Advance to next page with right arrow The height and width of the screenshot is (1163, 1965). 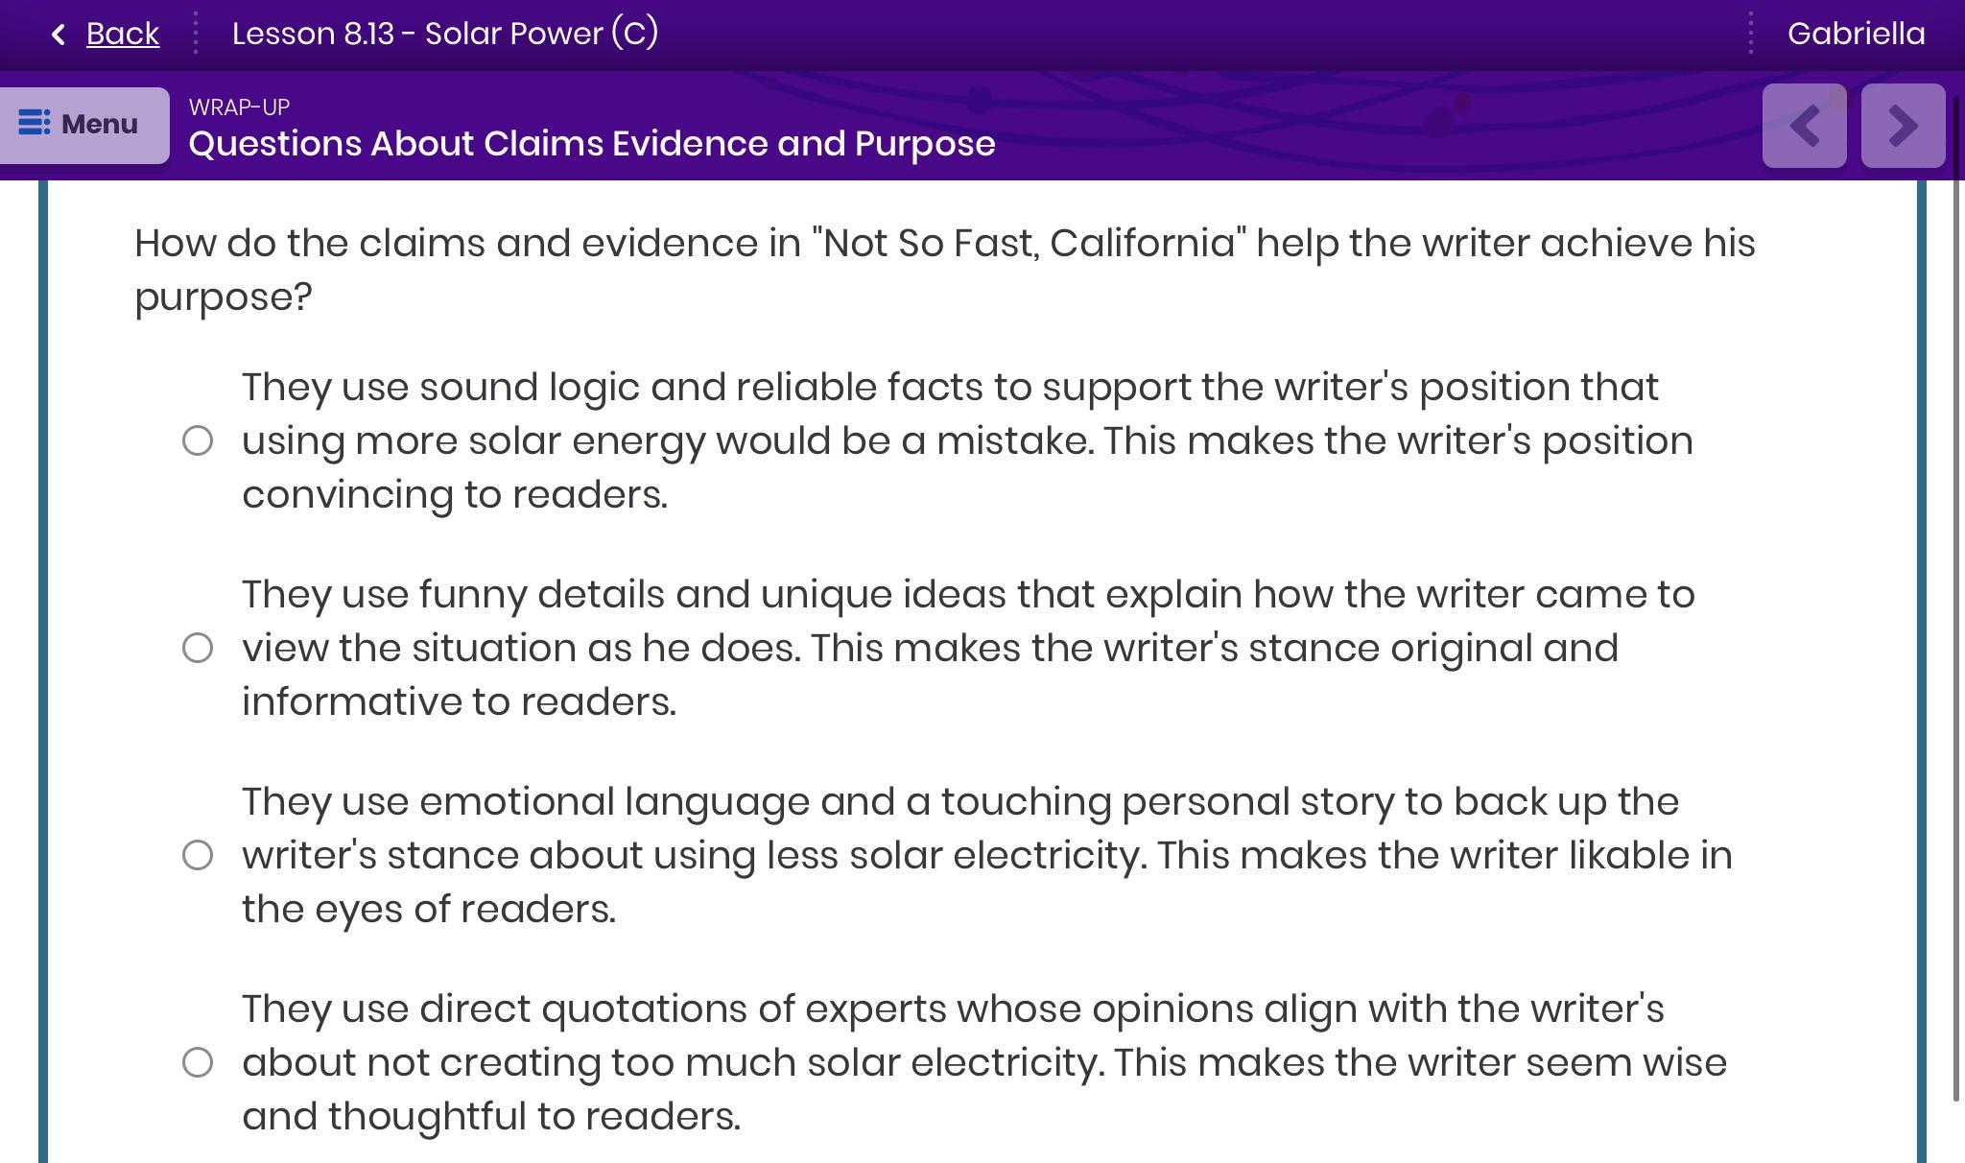(x=1903, y=126)
